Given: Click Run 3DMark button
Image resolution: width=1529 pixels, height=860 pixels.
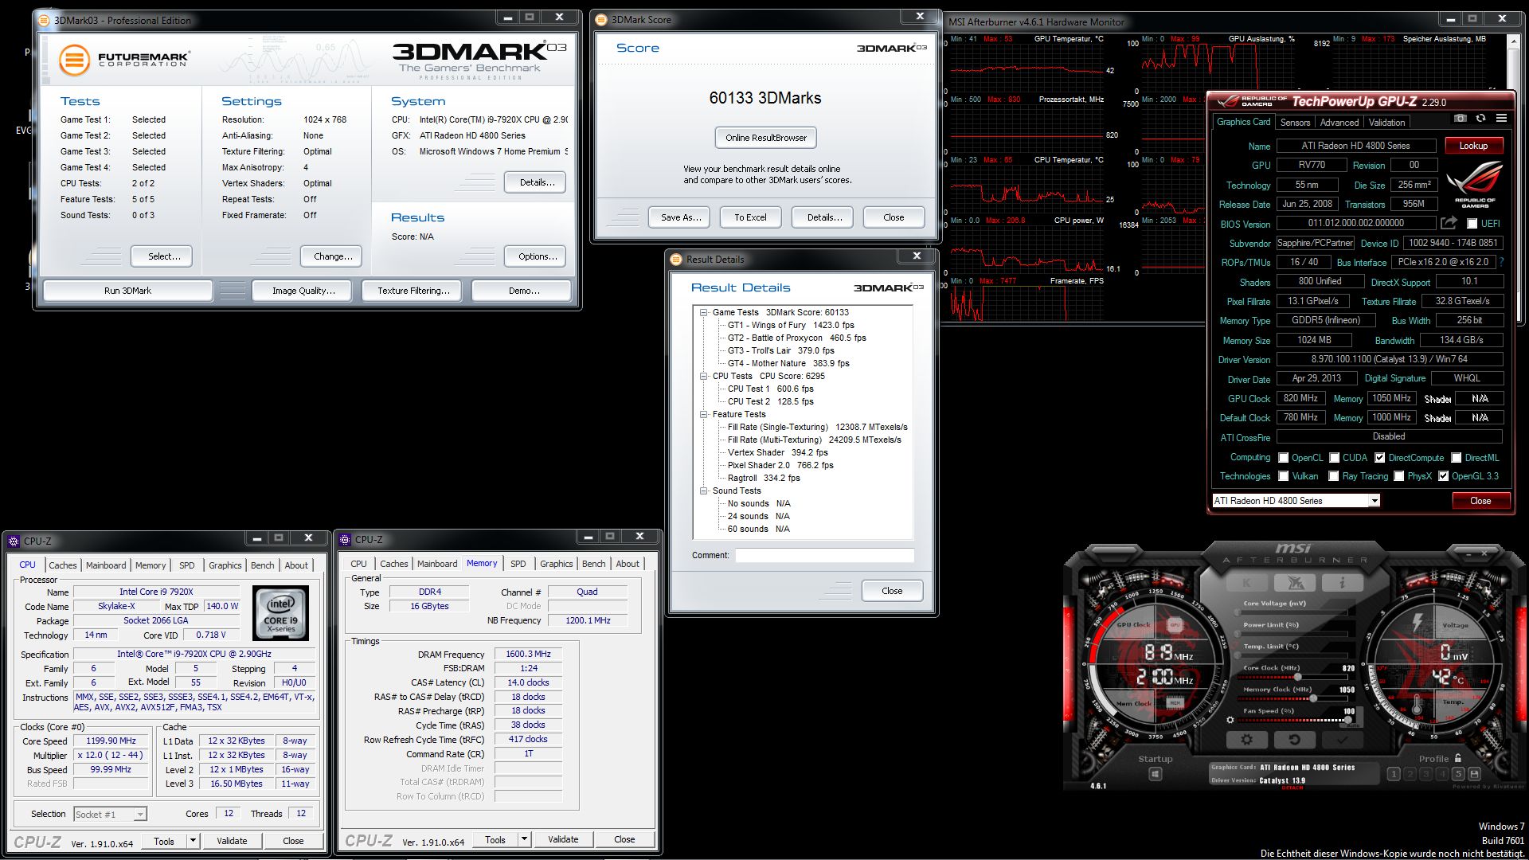Looking at the screenshot, I should click(x=127, y=291).
